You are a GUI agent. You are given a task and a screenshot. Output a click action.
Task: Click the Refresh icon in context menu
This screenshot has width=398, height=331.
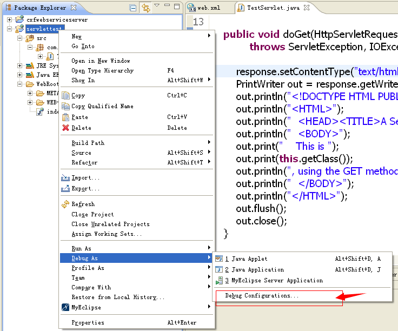(x=65, y=204)
